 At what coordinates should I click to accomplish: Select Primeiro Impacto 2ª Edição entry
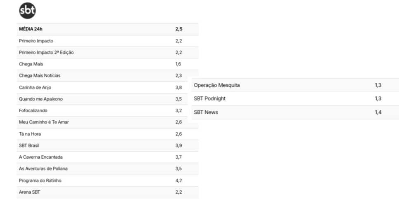[x=107, y=53]
